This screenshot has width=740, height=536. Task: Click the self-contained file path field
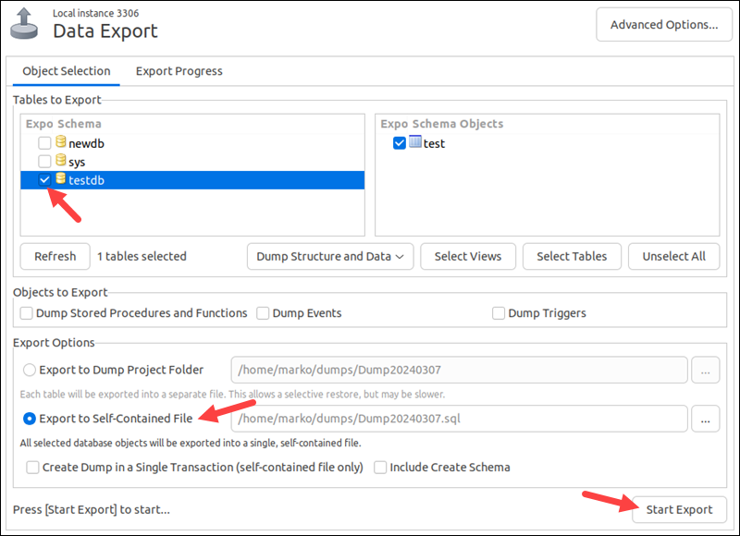pos(459,419)
